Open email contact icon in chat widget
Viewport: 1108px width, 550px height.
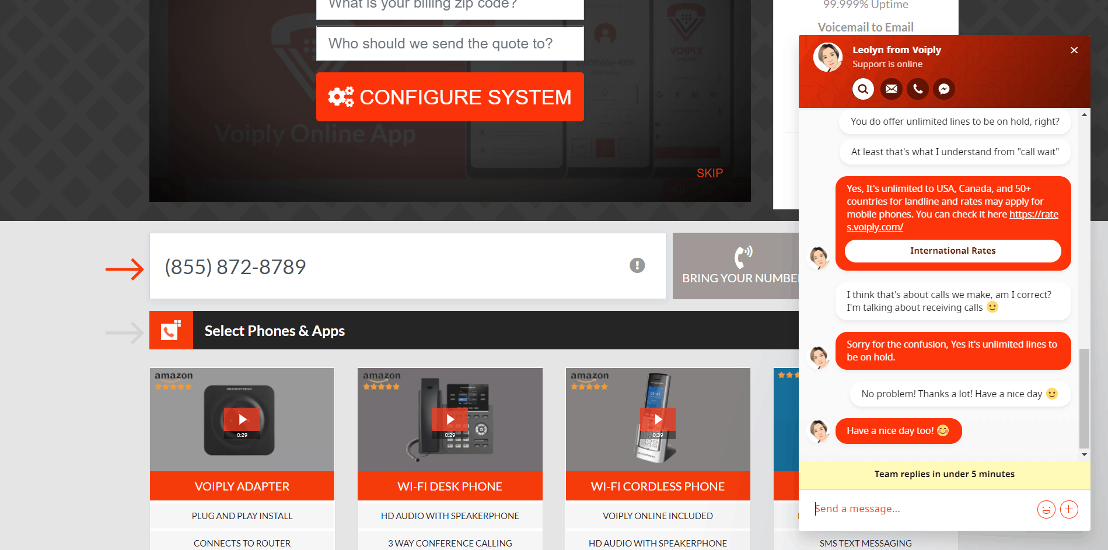(891, 89)
